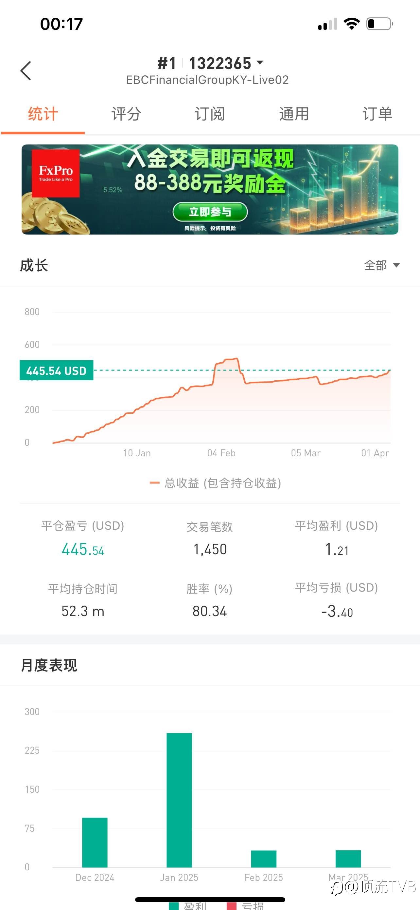Select the 统计 tab
Image resolution: width=420 pixels, height=910 pixels.
43,114
